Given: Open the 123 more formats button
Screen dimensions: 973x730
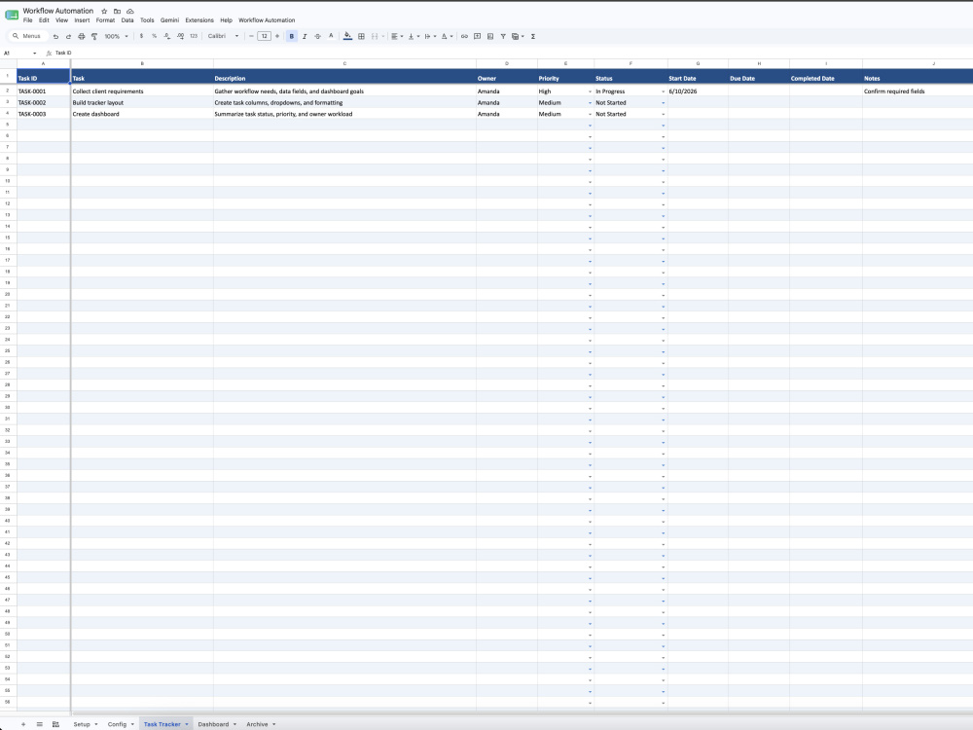Looking at the screenshot, I should (x=194, y=36).
